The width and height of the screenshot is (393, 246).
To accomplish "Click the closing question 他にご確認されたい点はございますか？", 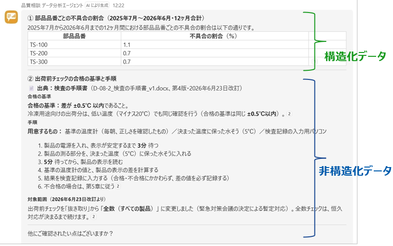I will point(70,233).
